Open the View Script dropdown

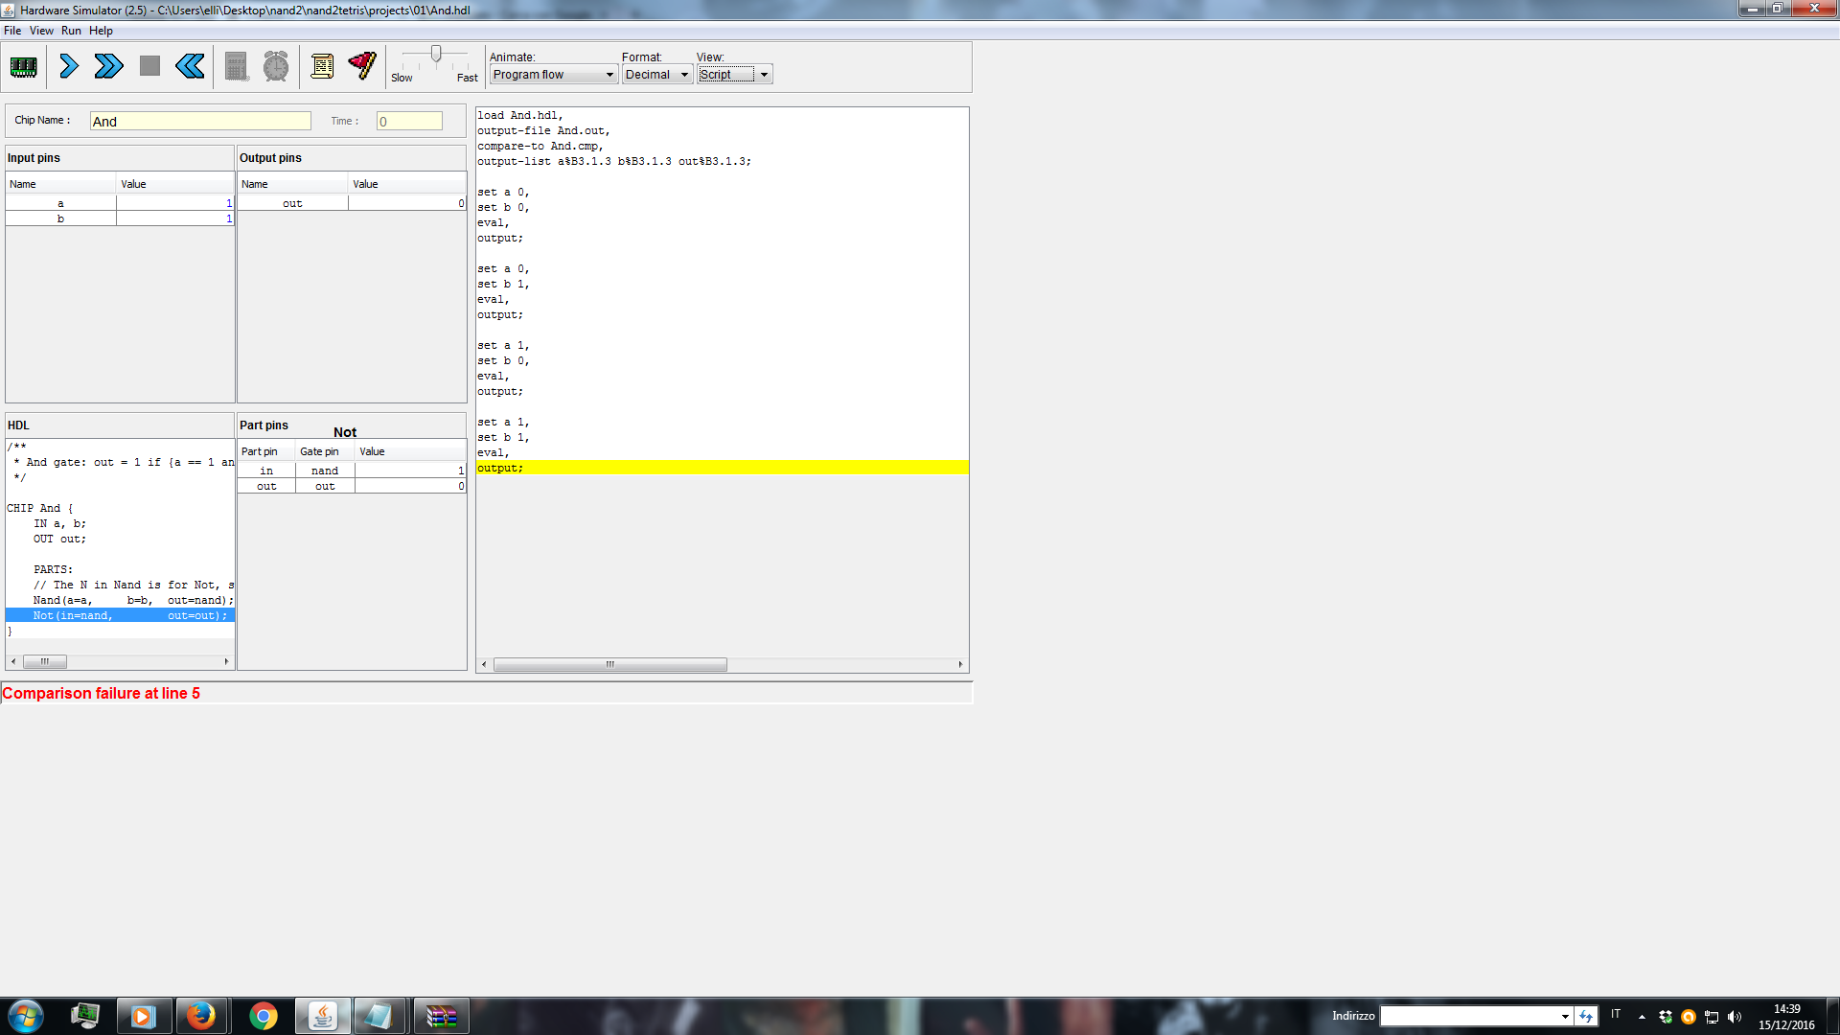(735, 75)
